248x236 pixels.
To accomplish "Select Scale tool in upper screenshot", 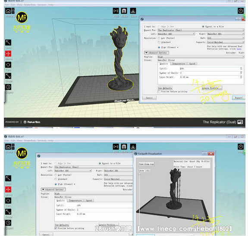I will pos(8,76).
